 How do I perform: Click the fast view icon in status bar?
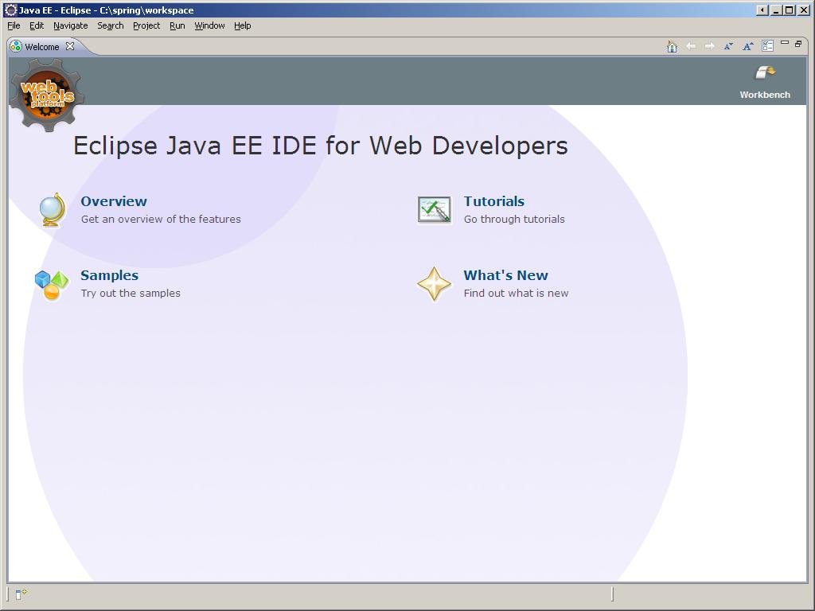tap(21, 593)
